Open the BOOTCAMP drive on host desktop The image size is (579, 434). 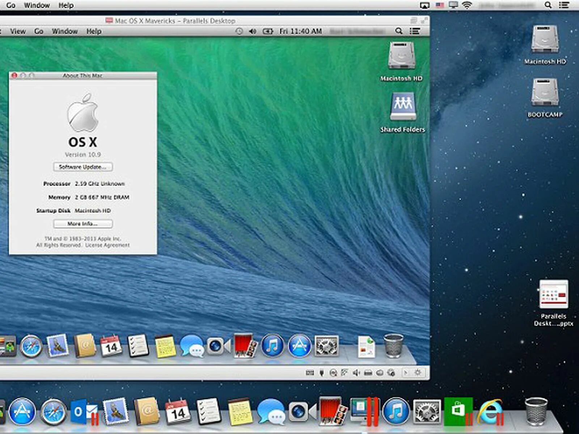pyautogui.click(x=545, y=98)
